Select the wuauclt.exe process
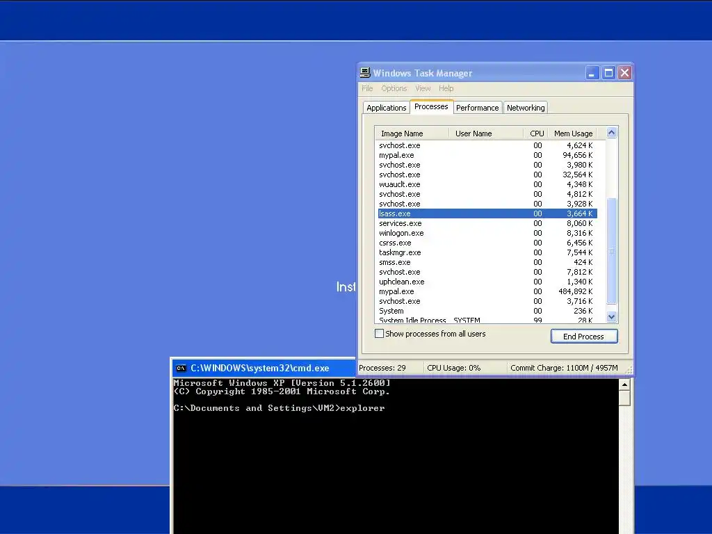712x534 pixels. pyautogui.click(x=487, y=184)
